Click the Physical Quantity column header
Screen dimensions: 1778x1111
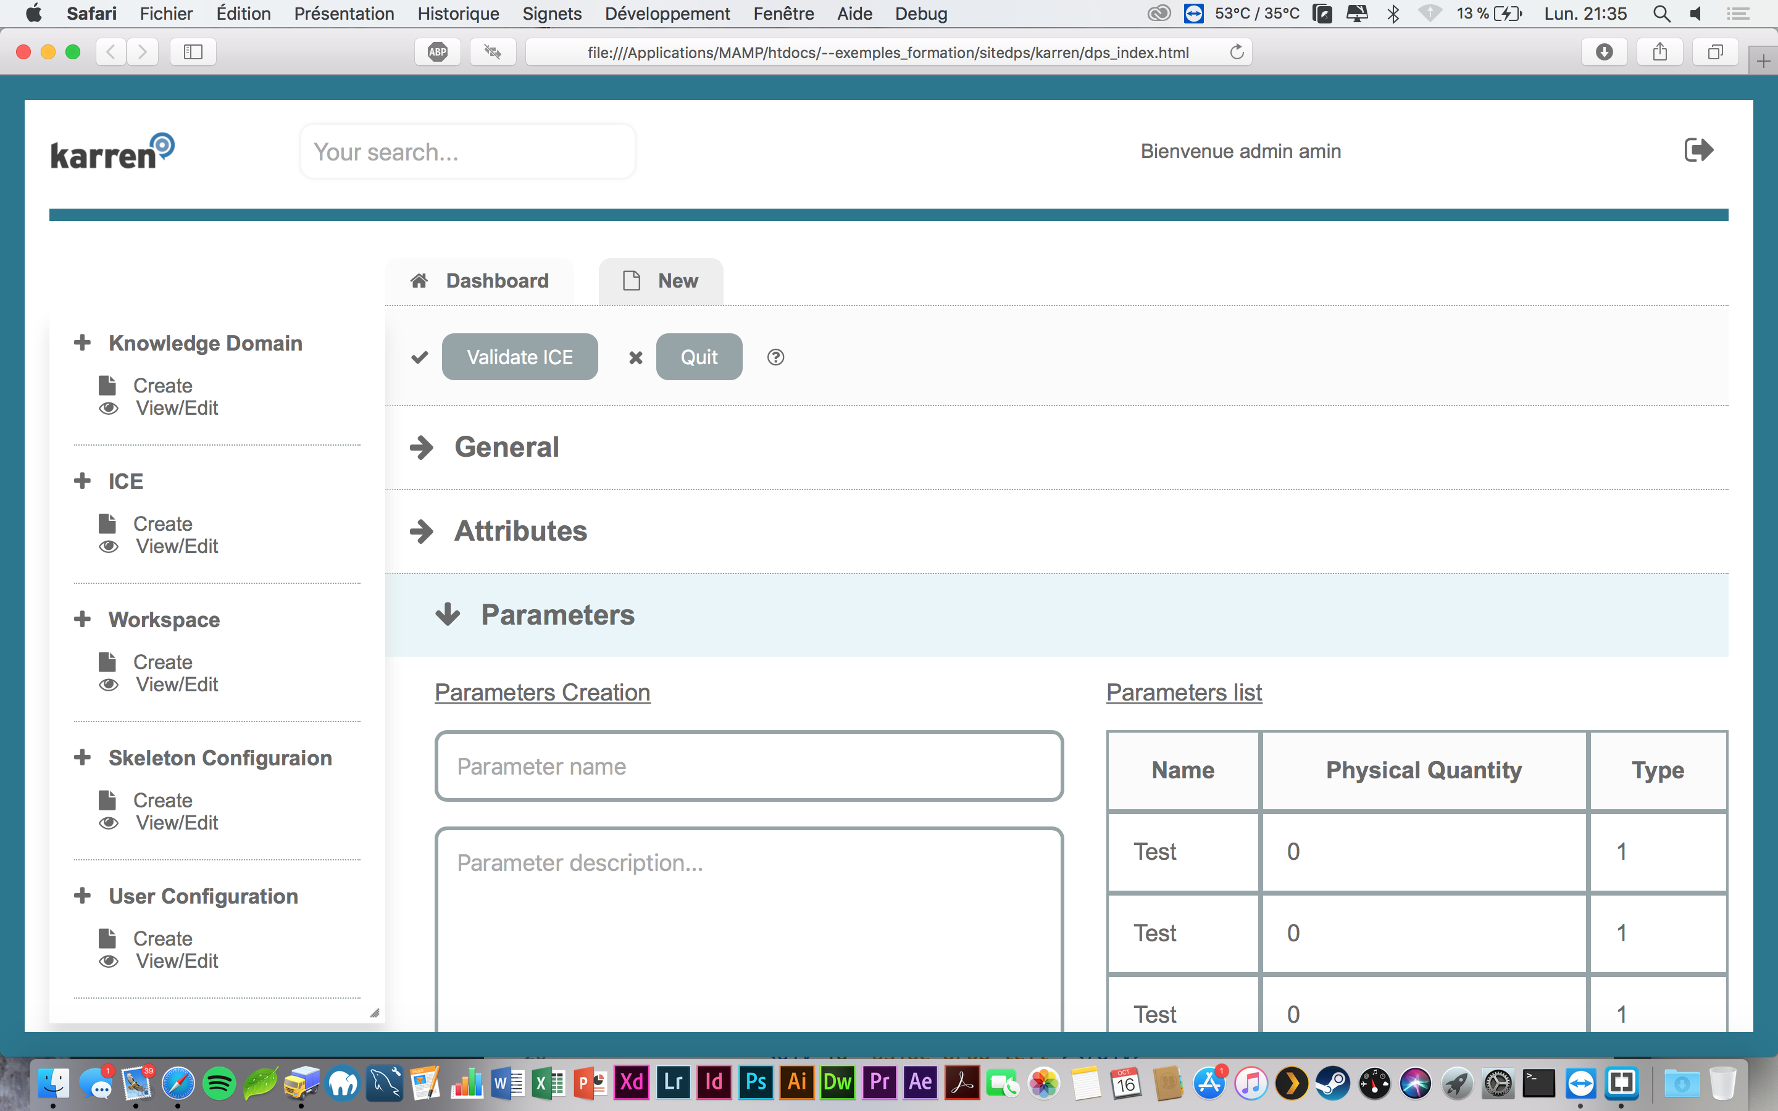[1423, 770]
